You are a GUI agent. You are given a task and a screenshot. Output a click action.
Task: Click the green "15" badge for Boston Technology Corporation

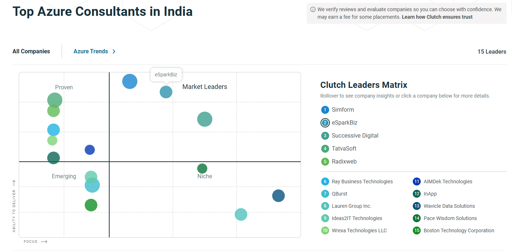click(x=416, y=230)
